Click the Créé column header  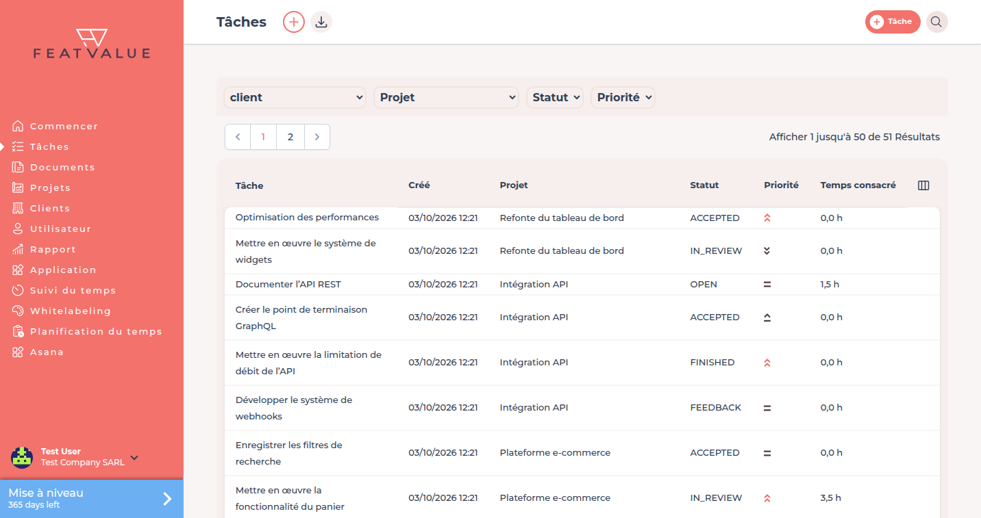(x=419, y=185)
